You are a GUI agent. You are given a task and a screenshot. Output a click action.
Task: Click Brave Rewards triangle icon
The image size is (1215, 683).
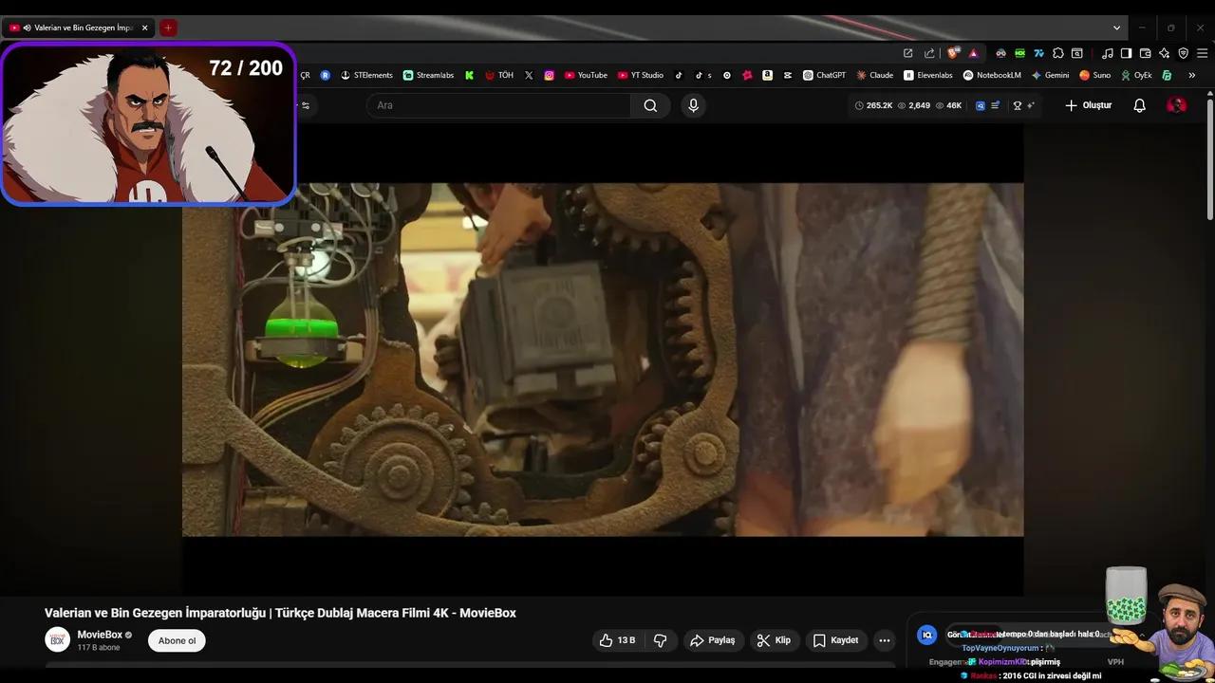(973, 53)
